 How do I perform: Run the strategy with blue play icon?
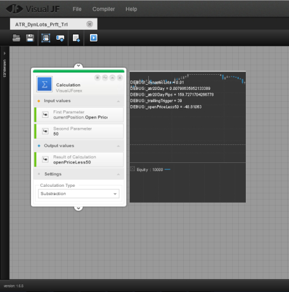coord(93,38)
